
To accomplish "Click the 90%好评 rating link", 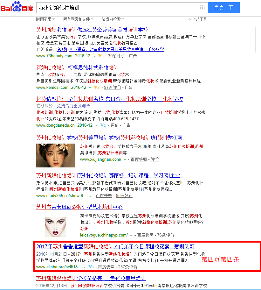I will point(124,196).
